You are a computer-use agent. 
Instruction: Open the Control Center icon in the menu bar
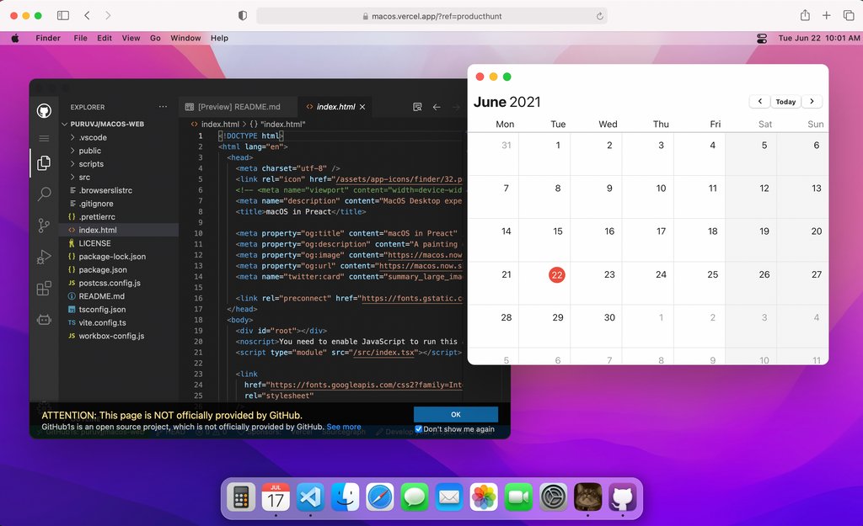pyautogui.click(x=762, y=39)
